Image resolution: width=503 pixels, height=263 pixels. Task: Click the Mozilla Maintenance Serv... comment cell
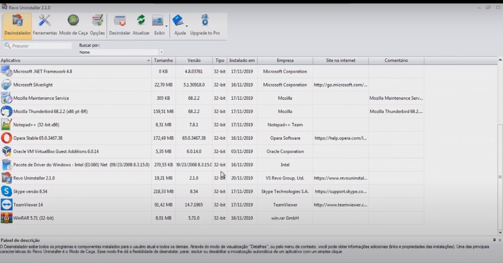point(396,98)
